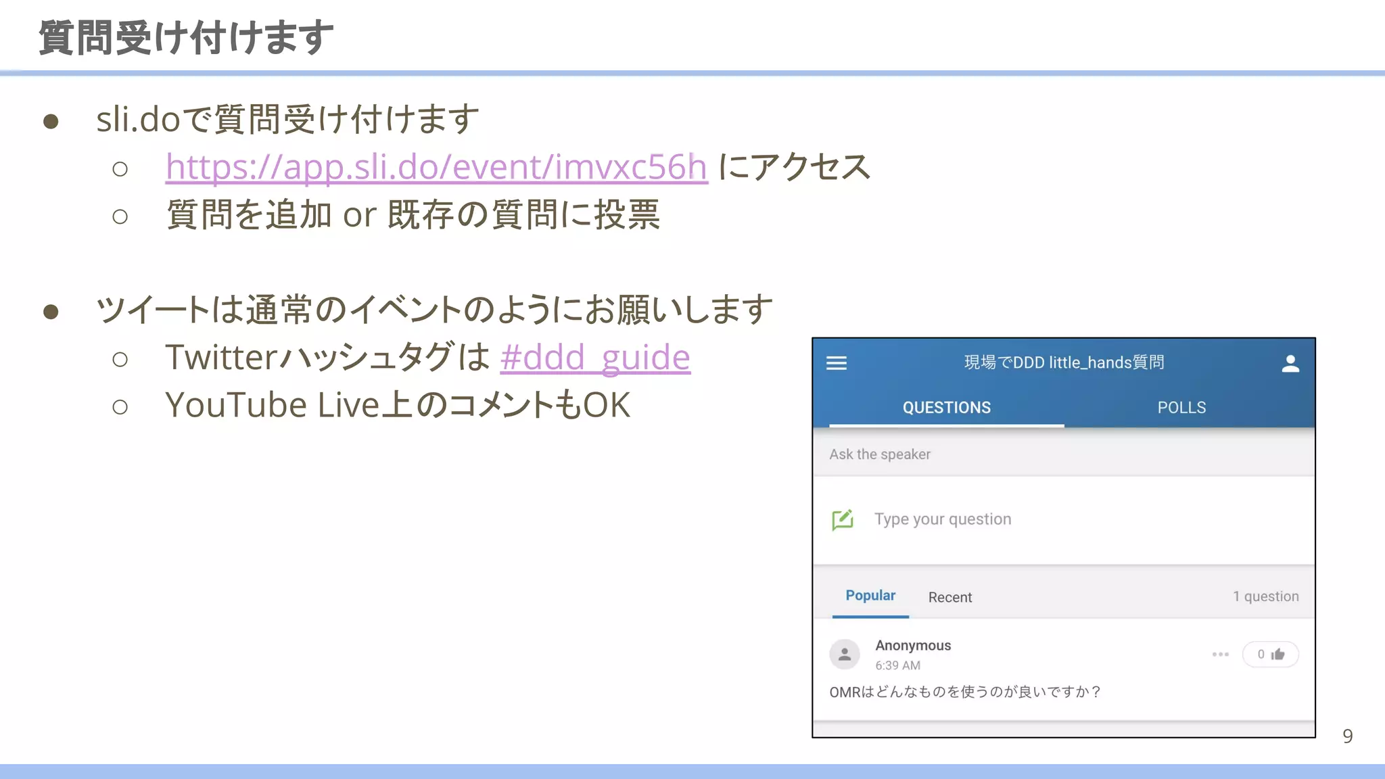Click the event title 現場でDDD little_hands質問
The image size is (1385, 779).
(x=1064, y=362)
